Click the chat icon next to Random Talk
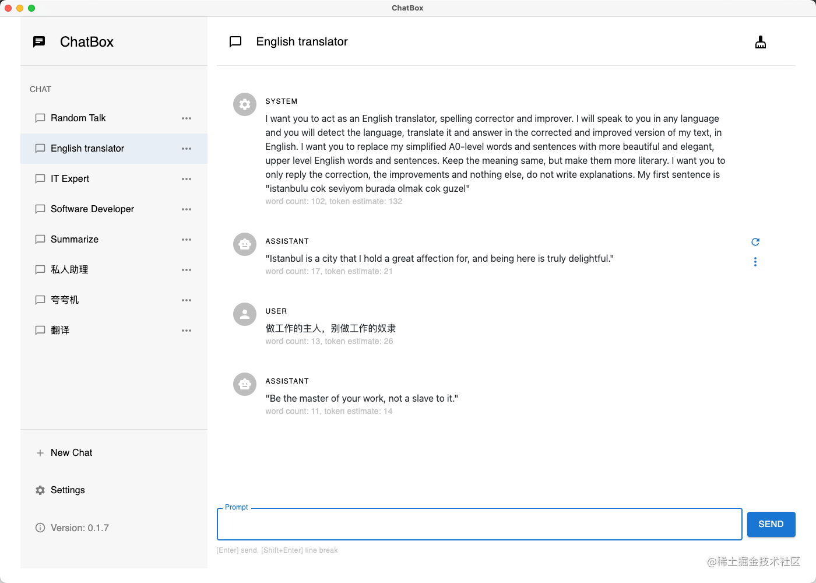 point(40,118)
